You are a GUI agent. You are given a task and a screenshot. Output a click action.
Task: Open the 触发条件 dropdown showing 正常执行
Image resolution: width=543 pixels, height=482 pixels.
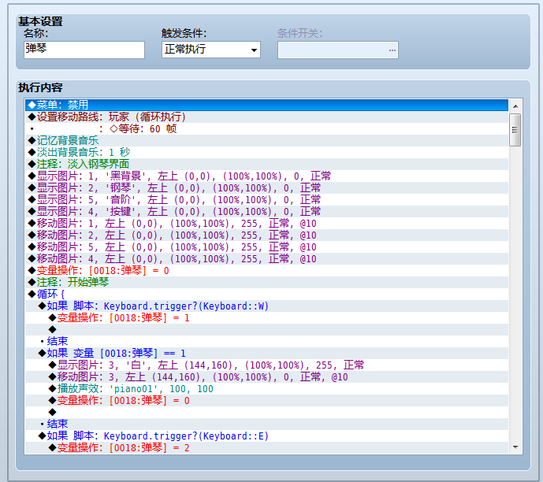point(211,50)
